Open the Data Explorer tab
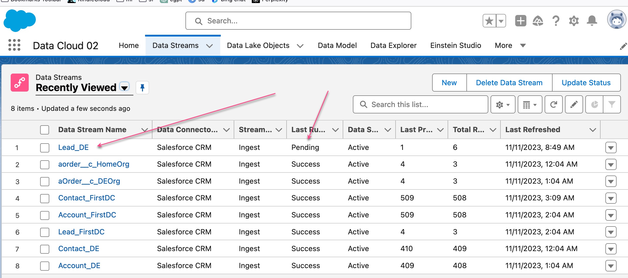This screenshot has width=628, height=278. [394, 45]
